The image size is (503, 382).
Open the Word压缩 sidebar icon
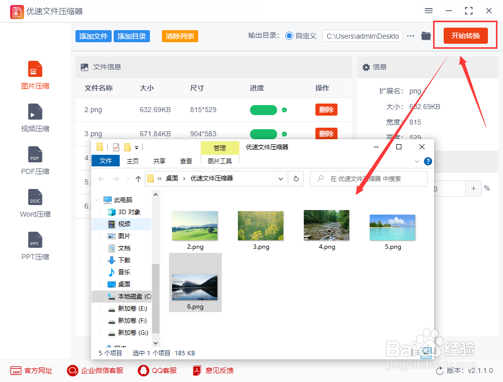pos(35,197)
